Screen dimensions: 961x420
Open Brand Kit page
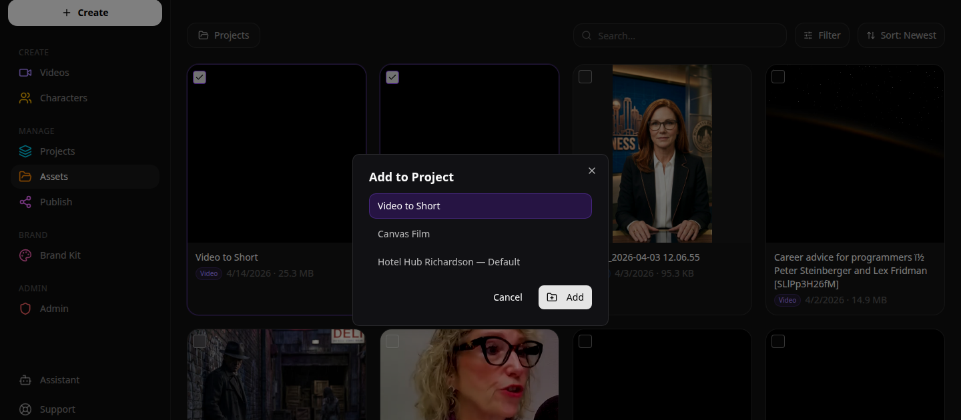point(85,255)
